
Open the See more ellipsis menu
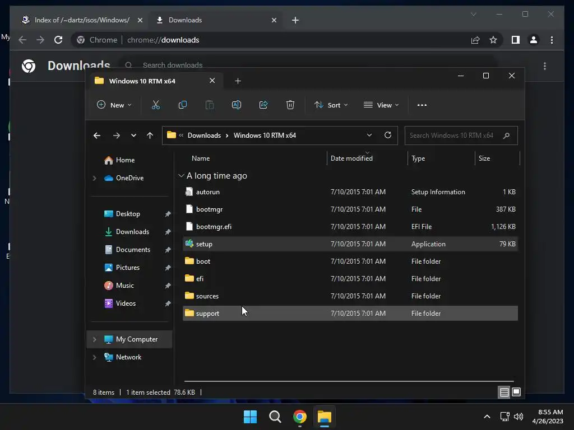pyautogui.click(x=422, y=105)
